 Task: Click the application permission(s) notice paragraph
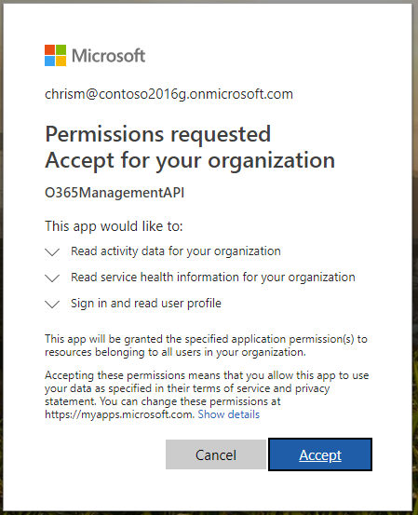206,346
